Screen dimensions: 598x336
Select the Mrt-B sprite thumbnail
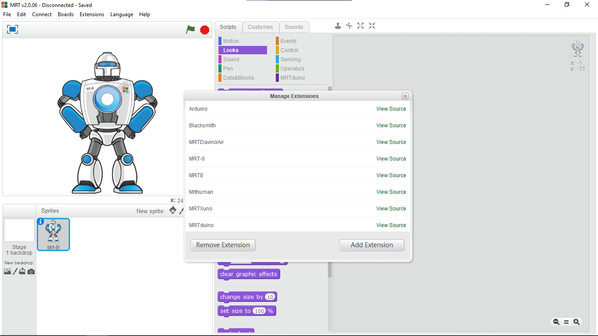pyautogui.click(x=53, y=234)
